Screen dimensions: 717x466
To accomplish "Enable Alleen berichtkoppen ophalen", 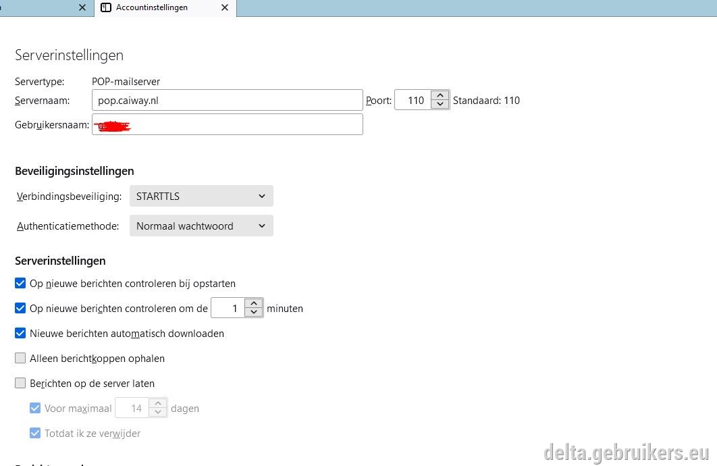I will click(20, 358).
